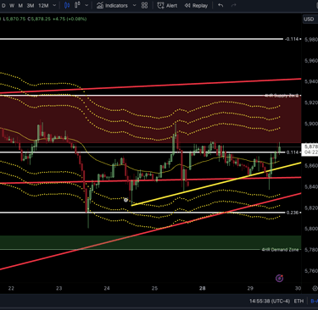The image size is (318, 310).
Task: Select the 4HR Demand Zone label
Action: (280, 250)
